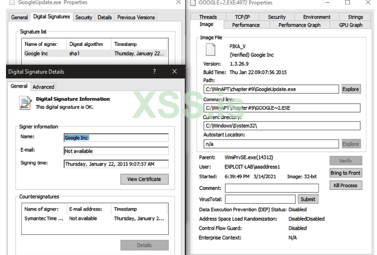Switch to the Advanced tab in Signature Details
The width and height of the screenshot is (377, 255).
click(x=43, y=87)
